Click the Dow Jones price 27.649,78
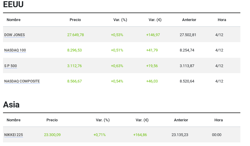This screenshot has width=250, height=146. (75, 35)
